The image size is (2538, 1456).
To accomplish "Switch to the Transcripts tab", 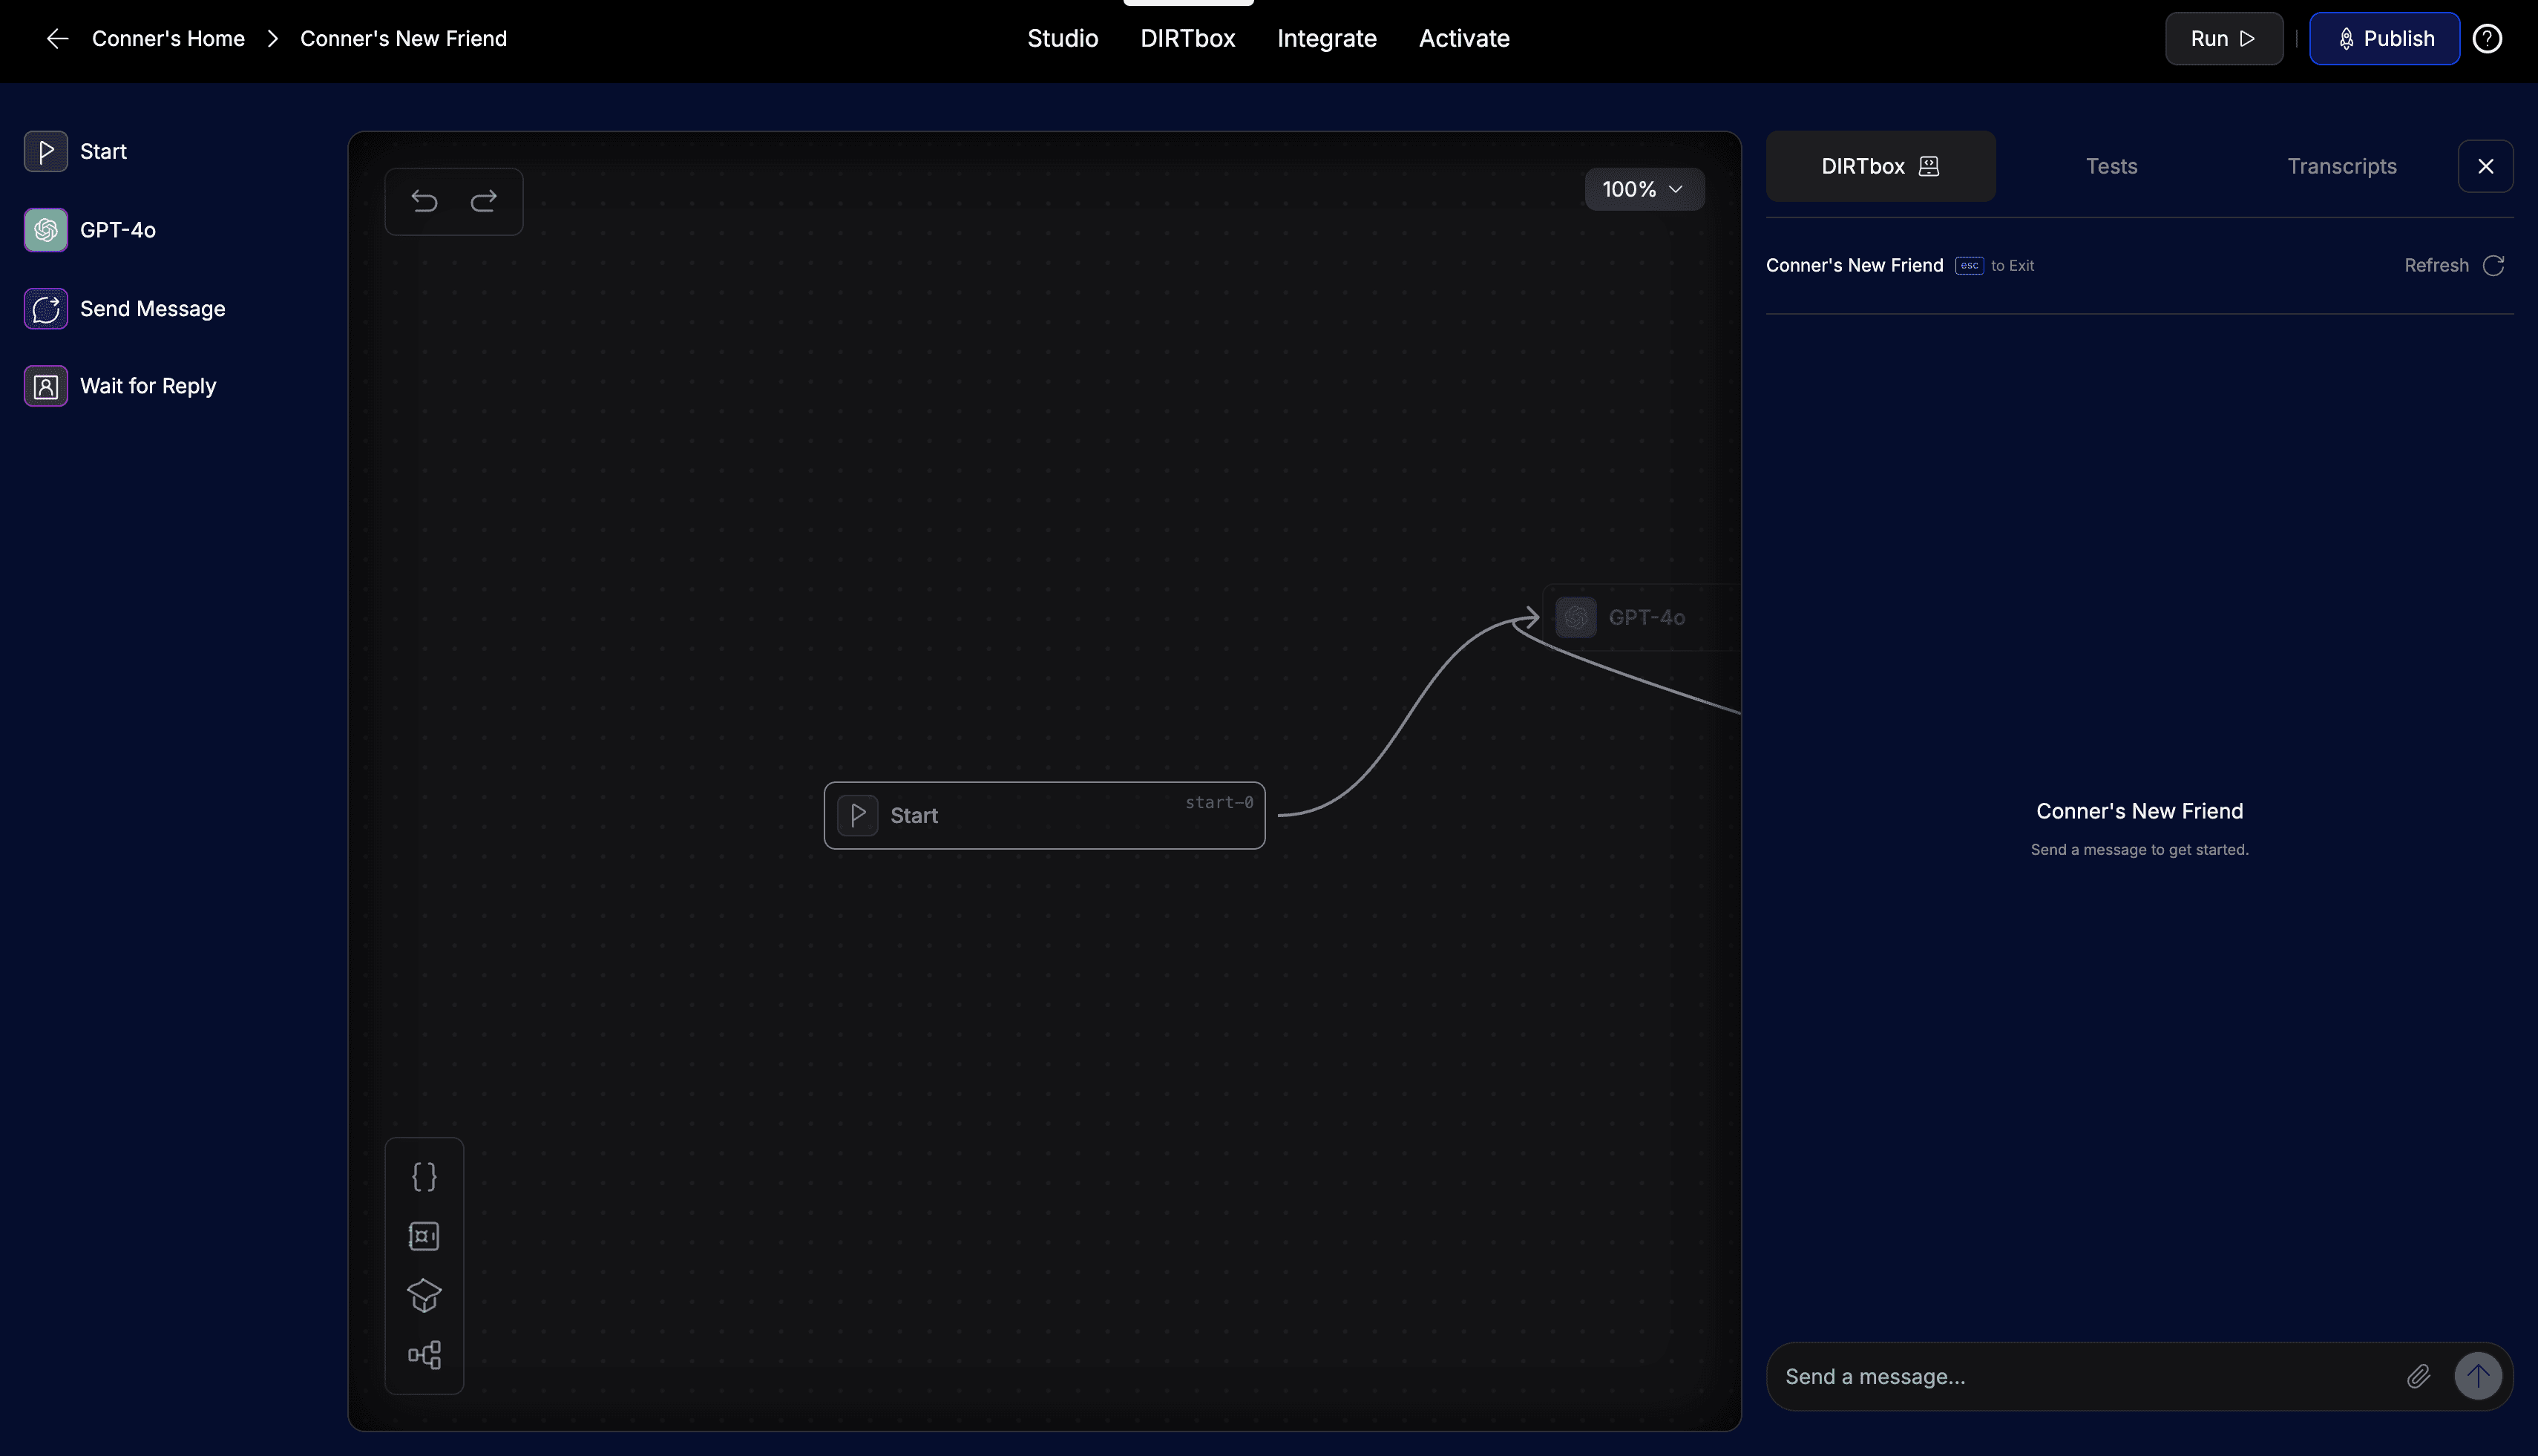I will [x=2343, y=166].
